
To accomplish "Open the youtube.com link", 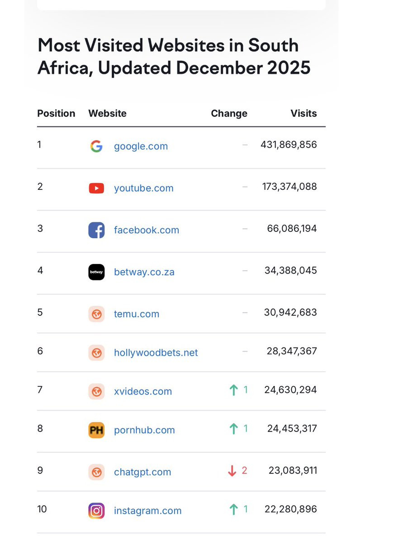I will 143,188.
